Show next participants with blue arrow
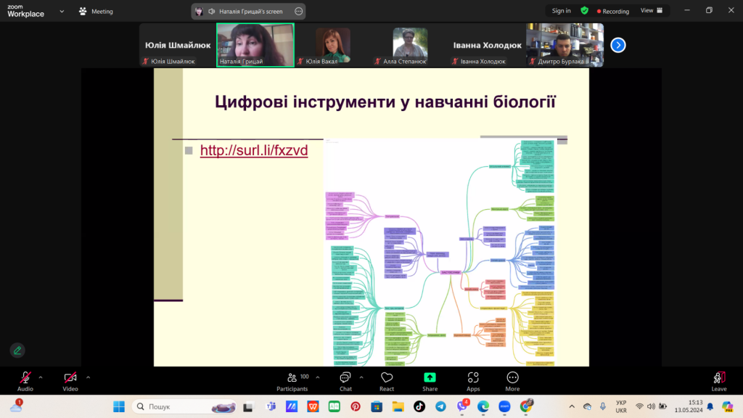 (618, 45)
